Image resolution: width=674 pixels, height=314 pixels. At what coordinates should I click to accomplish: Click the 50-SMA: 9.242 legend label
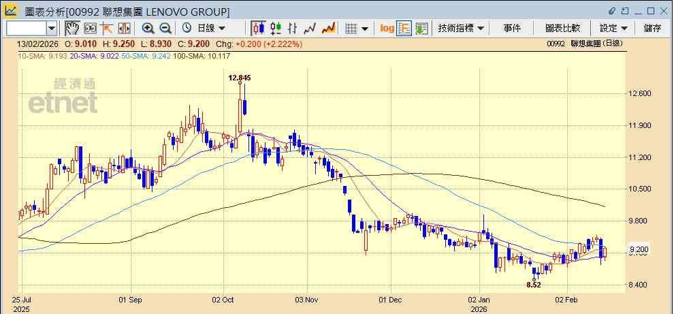(145, 56)
